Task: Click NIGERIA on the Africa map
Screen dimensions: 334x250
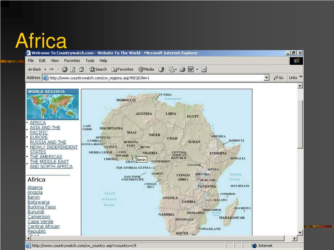Action: coord(150,153)
